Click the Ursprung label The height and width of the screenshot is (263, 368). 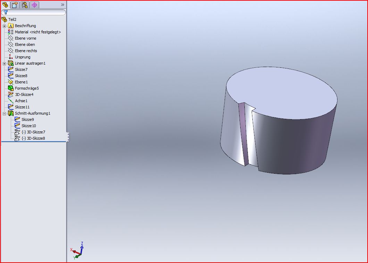(23, 57)
